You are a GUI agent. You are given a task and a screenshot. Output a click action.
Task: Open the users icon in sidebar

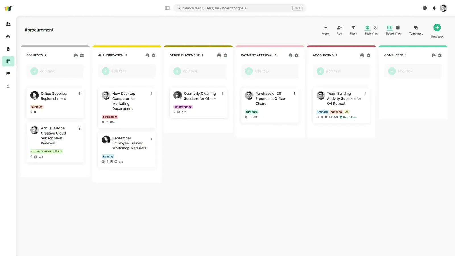pos(8,24)
